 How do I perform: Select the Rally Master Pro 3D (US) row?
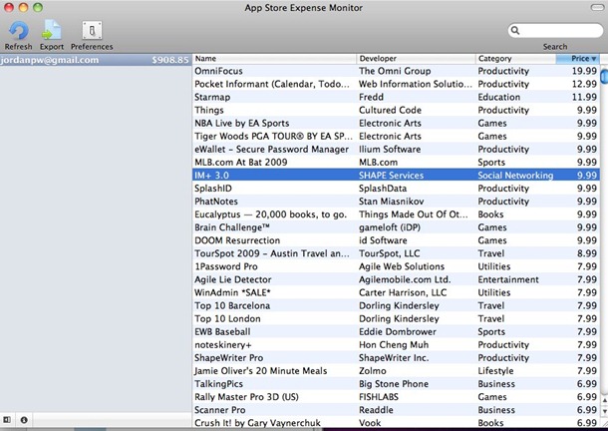396,397
